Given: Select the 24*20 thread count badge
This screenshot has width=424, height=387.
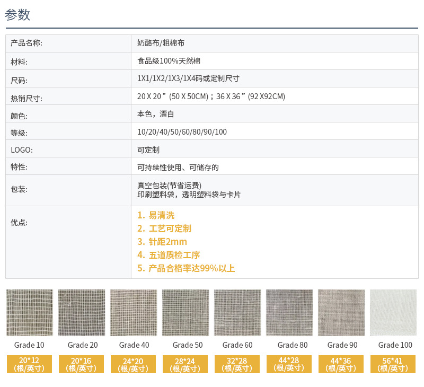Looking at the screenshot, I should pos(133,364).
